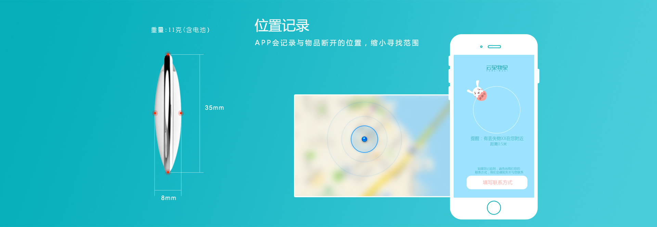Click the 提醒:有丢失物XX在您附近 reminder text

tap(497, 138)
